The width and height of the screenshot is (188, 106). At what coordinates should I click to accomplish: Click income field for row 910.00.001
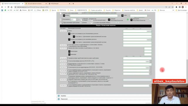coord(137,31)
